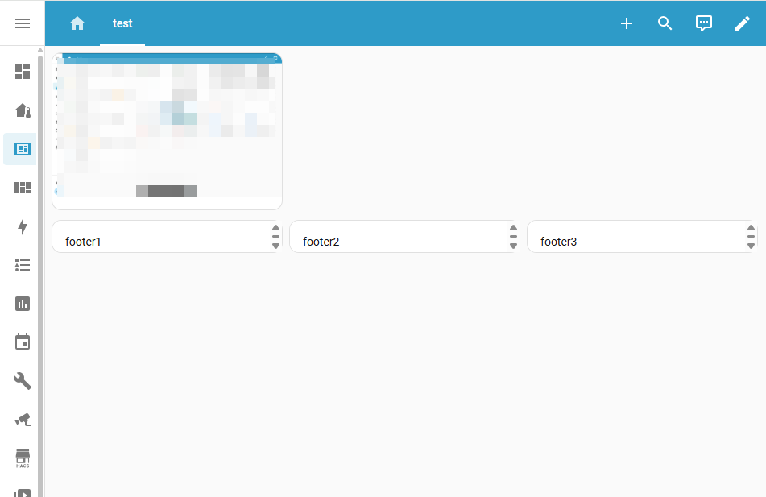Open the security camera sidebar icon
Screen dimensions: 766x497
click(23, 420)
